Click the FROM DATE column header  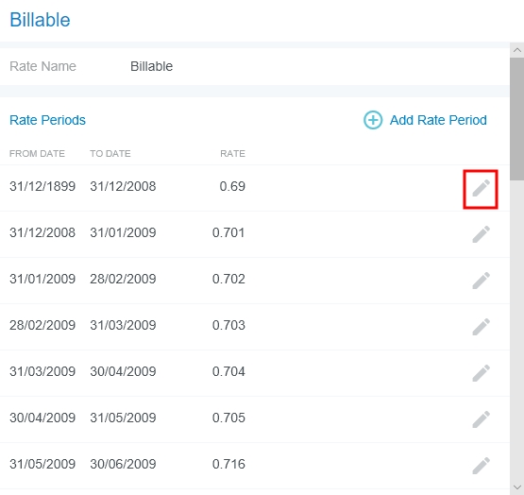coord(37,154)
